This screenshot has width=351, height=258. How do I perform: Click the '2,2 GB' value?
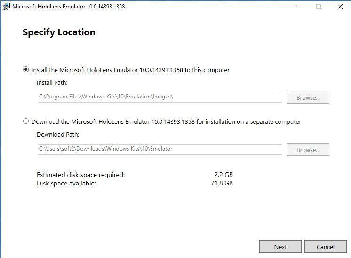(x=223, y=175)
